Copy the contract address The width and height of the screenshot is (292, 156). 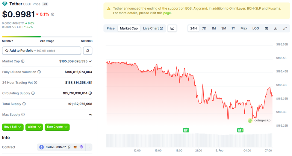69,147
